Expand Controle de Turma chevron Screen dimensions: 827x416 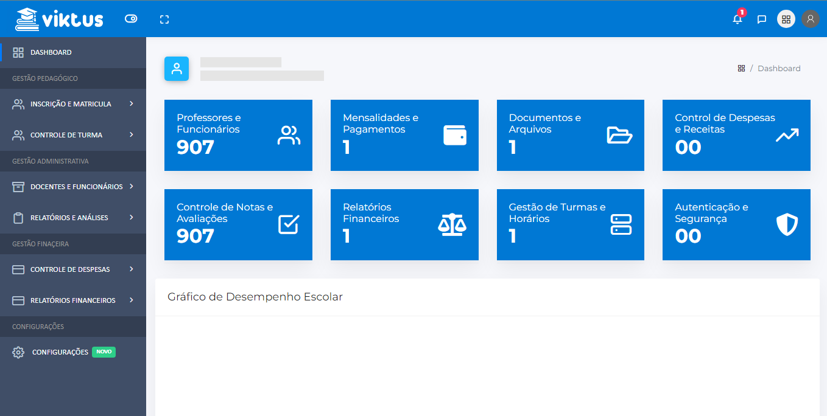pyautogui.click(x=132, y=135)
